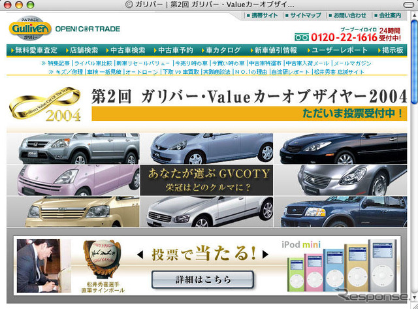Click the サイトマップ link
The height and width of the screenshot is (309, 418).
click(303, 16)
